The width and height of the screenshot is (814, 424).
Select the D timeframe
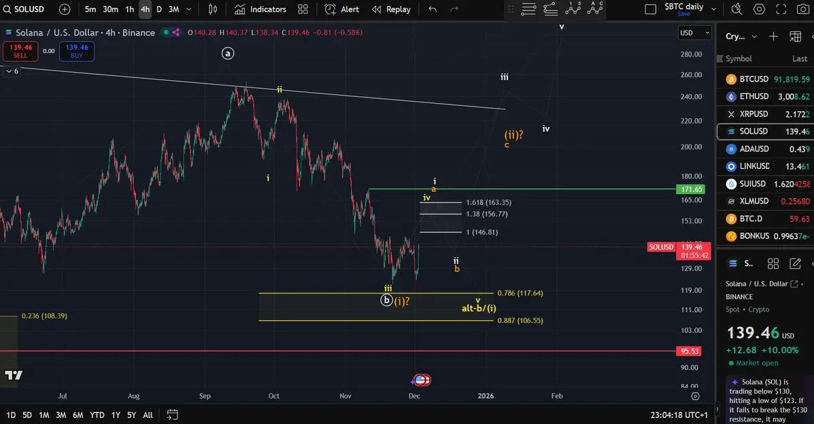click(x=159, y=9)
